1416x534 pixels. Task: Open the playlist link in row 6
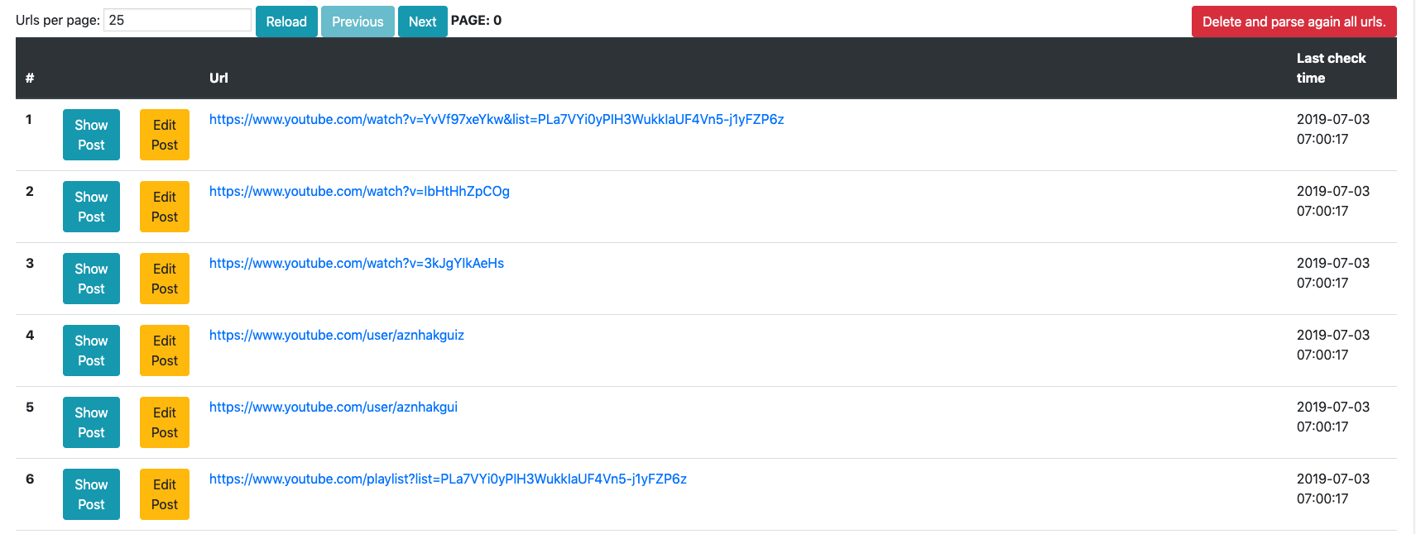click(x=448, y=478)
